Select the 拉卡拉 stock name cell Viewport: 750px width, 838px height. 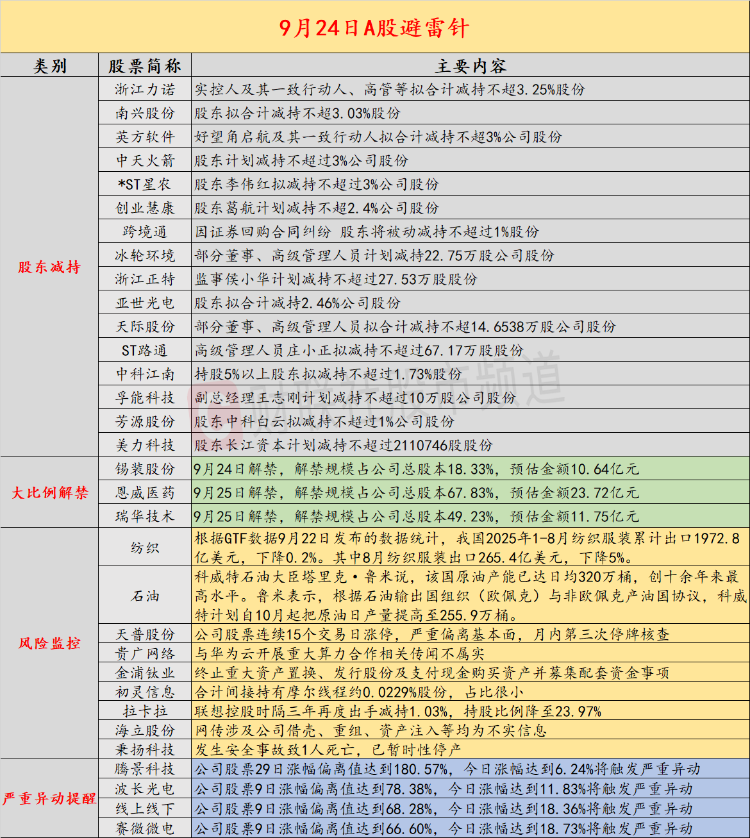[145, 712]
